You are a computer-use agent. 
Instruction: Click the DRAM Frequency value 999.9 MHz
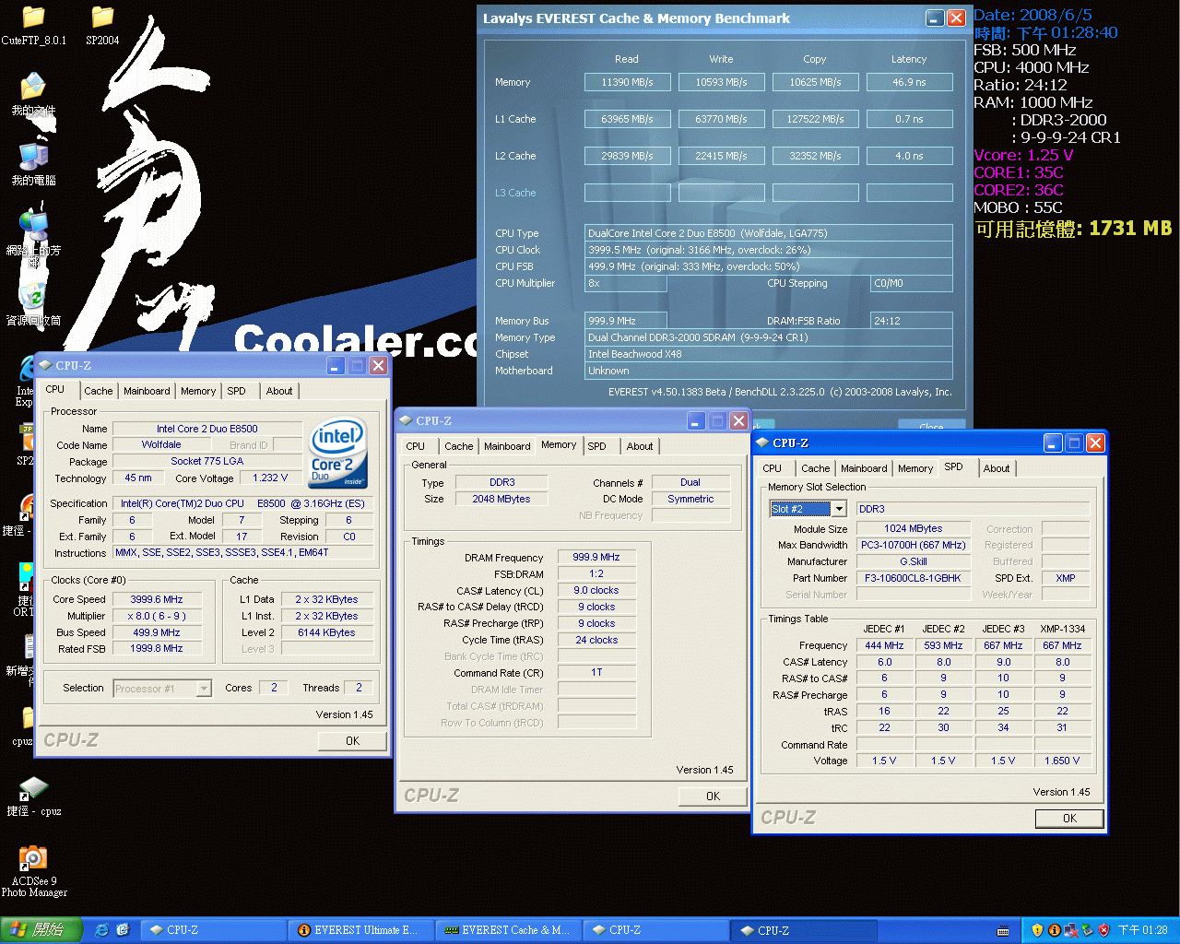click(x=596, y=557)
